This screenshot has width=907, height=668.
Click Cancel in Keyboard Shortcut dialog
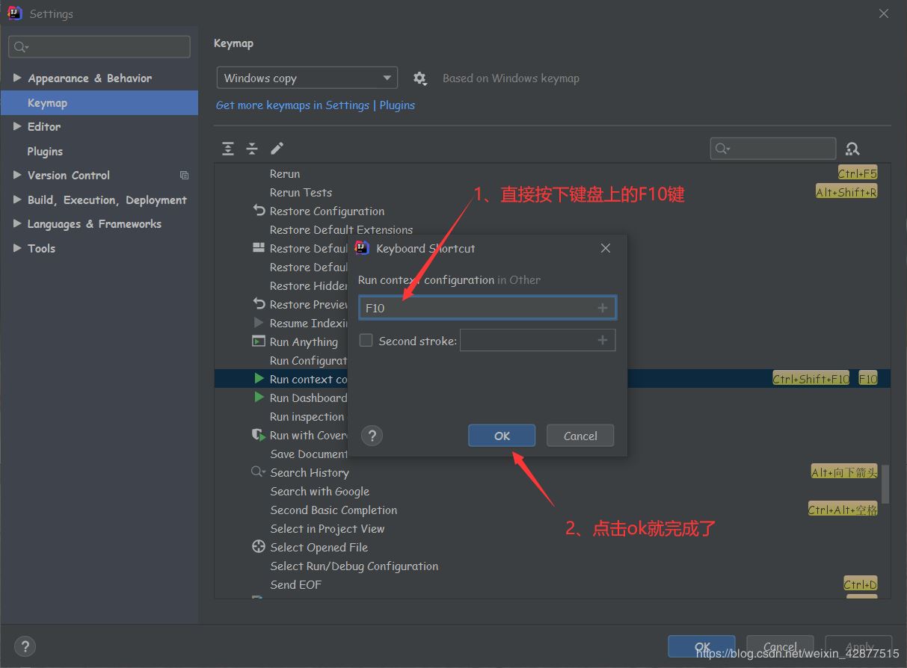(x=580, y=436)
